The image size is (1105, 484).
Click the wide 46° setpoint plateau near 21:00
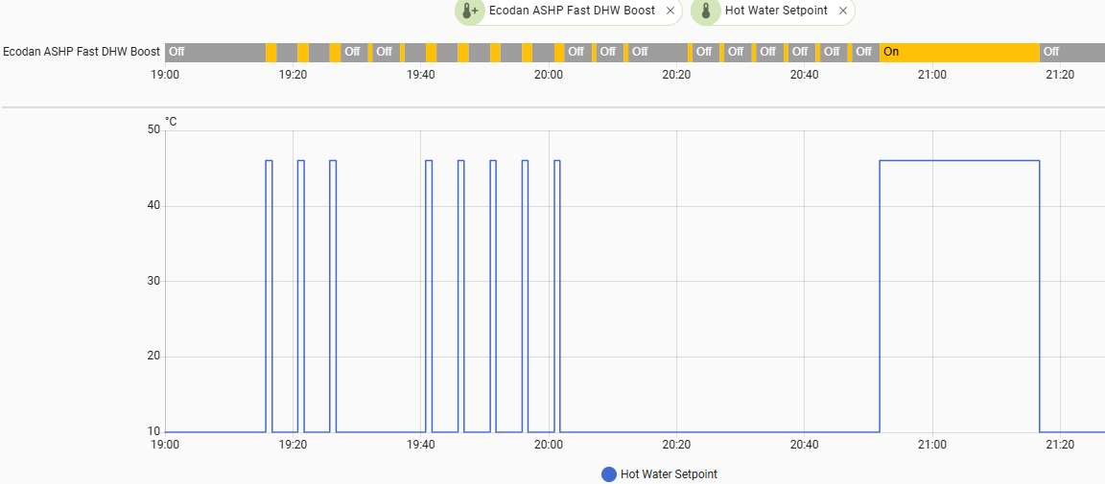point(959,161)
